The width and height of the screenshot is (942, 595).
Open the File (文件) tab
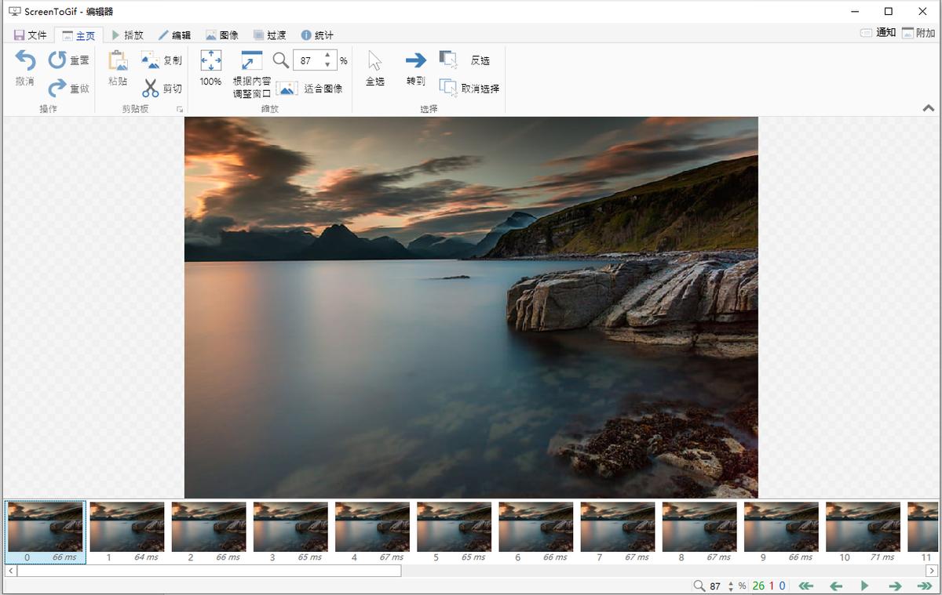pyautogui.click(x=31, y=35)
